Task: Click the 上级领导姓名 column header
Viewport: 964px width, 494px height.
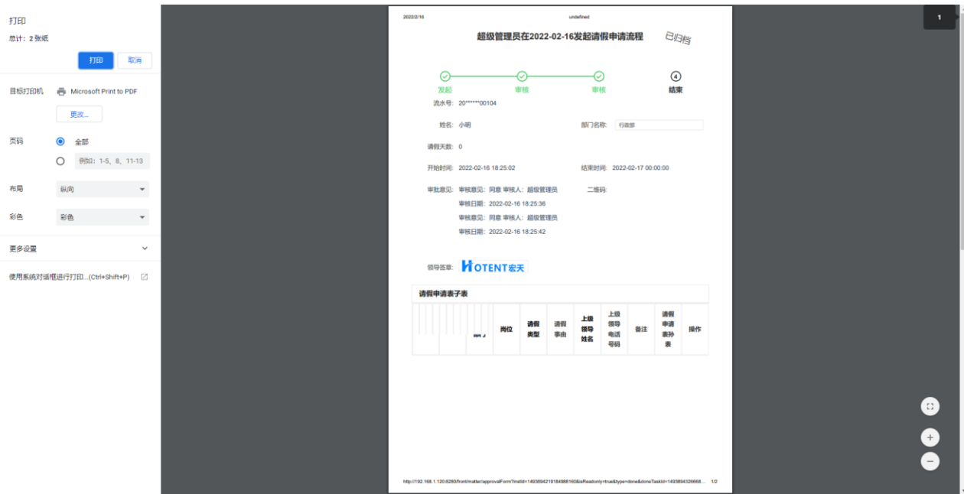Action: point(587,329)
